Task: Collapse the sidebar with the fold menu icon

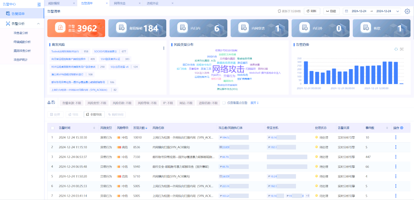Action: (39, 5)
